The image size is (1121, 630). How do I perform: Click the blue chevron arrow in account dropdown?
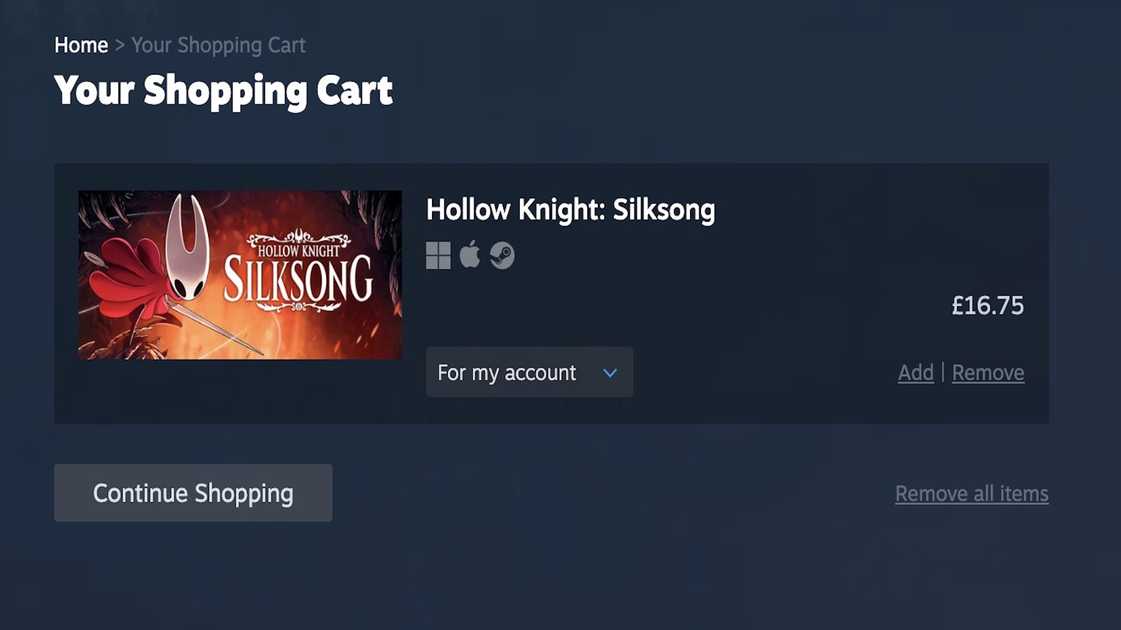(x=610, y=373)
